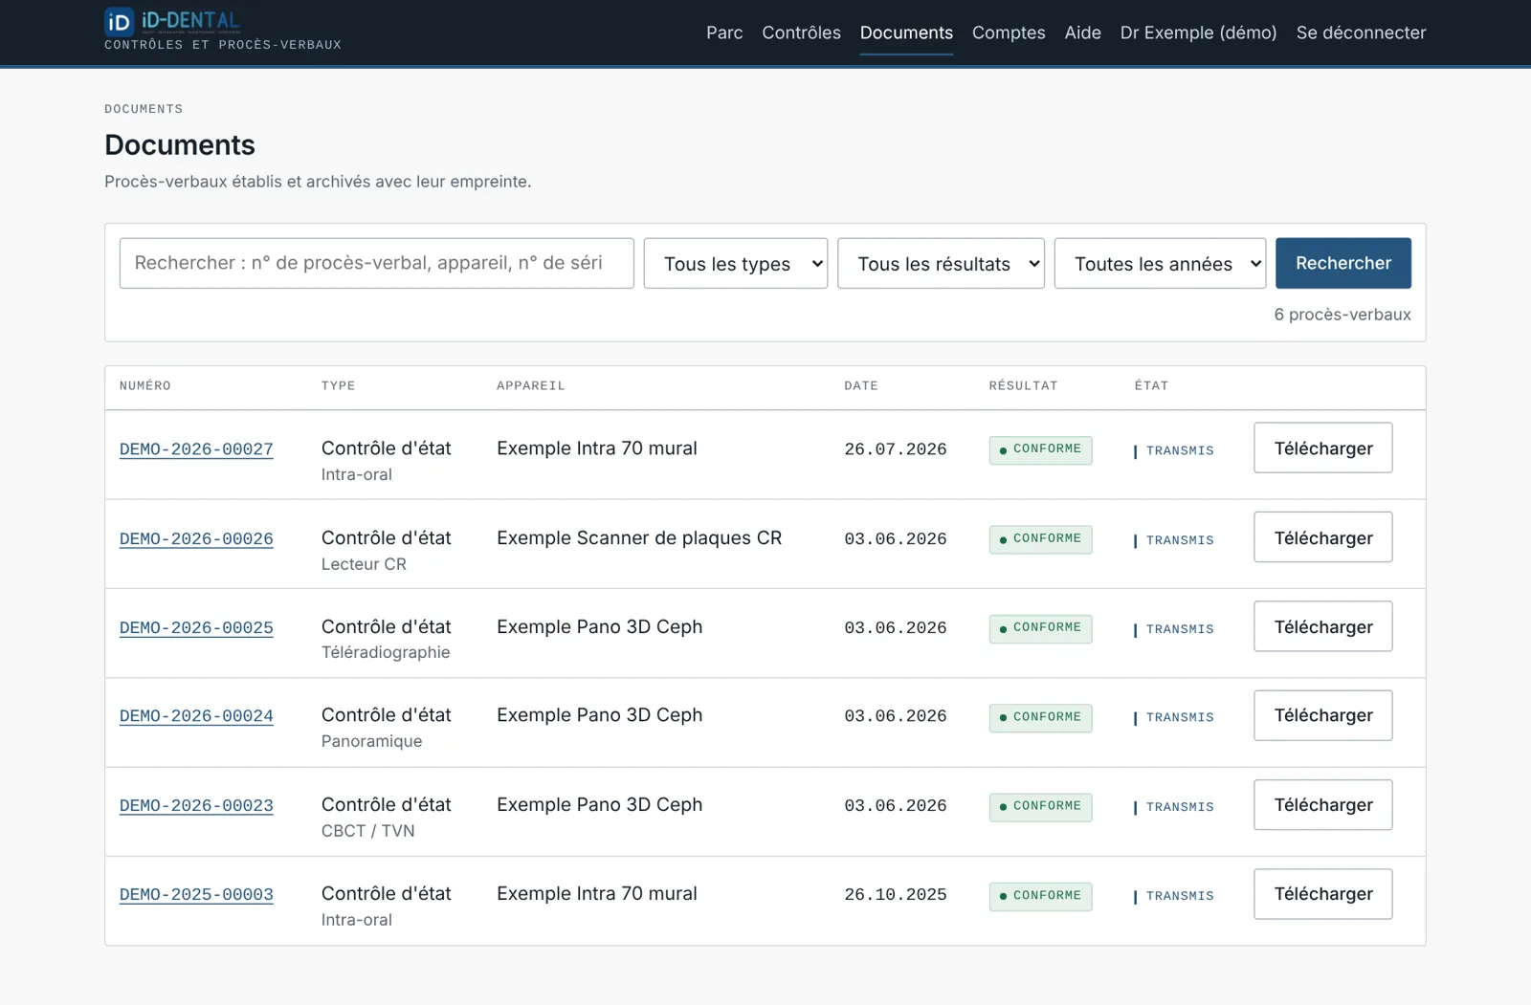The image size is (1531, 1005).
Task: Click the Rechercher button
Action: [x=1343, y=263]
